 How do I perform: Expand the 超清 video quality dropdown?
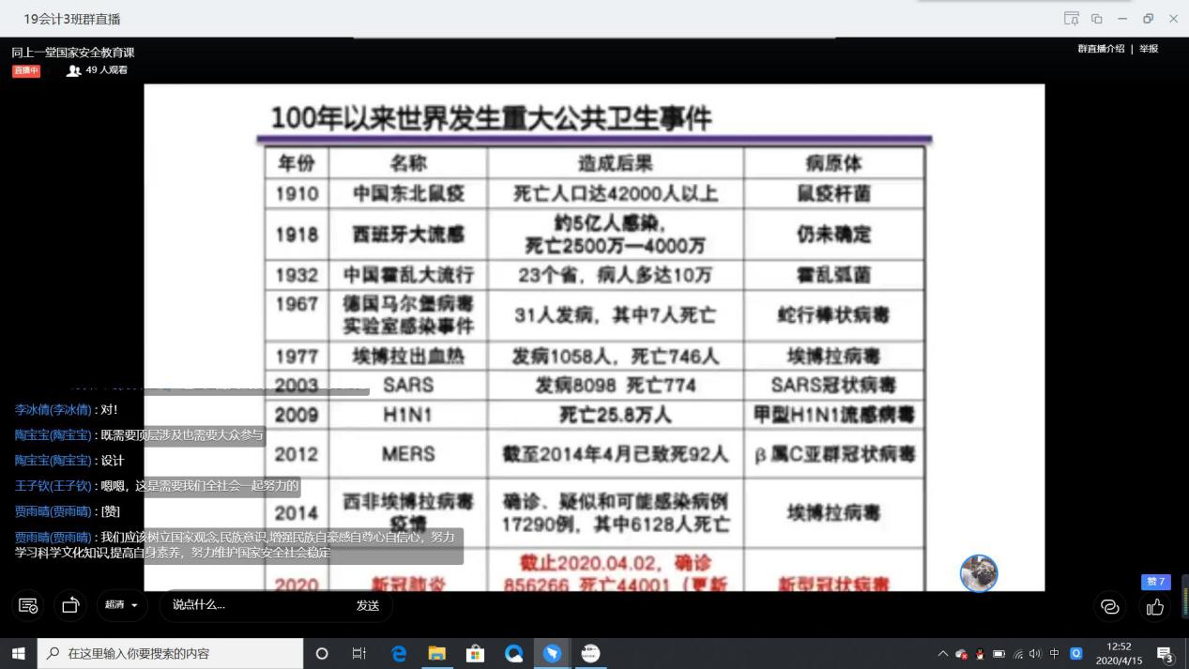tap(122, 605)
